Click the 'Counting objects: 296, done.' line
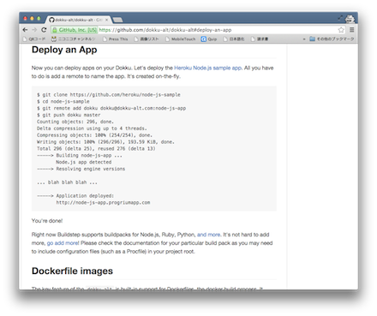377x316 pixels. 75,122
